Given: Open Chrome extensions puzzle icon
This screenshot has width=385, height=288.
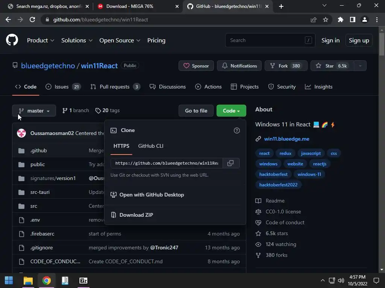Looking at the screenshot, I should click(x=340, y=19).
